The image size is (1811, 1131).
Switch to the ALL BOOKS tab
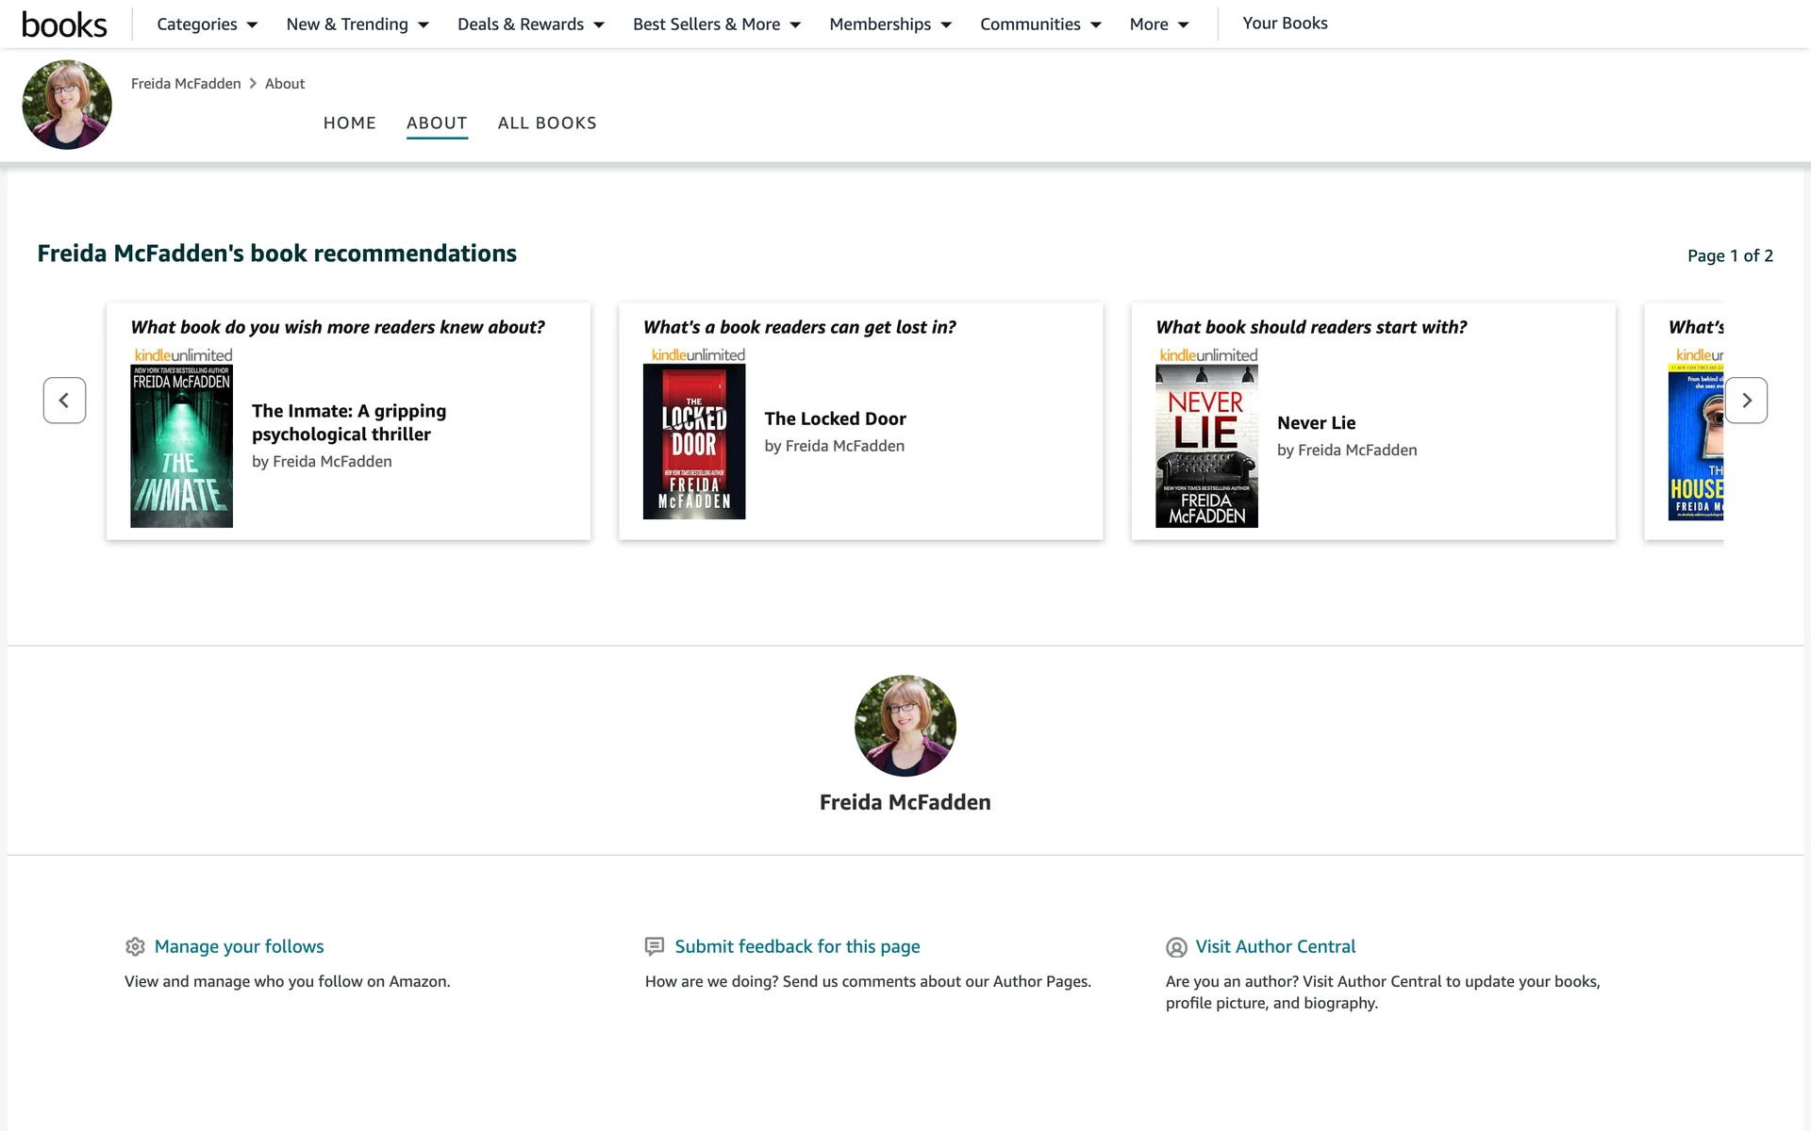pos(547,123)
